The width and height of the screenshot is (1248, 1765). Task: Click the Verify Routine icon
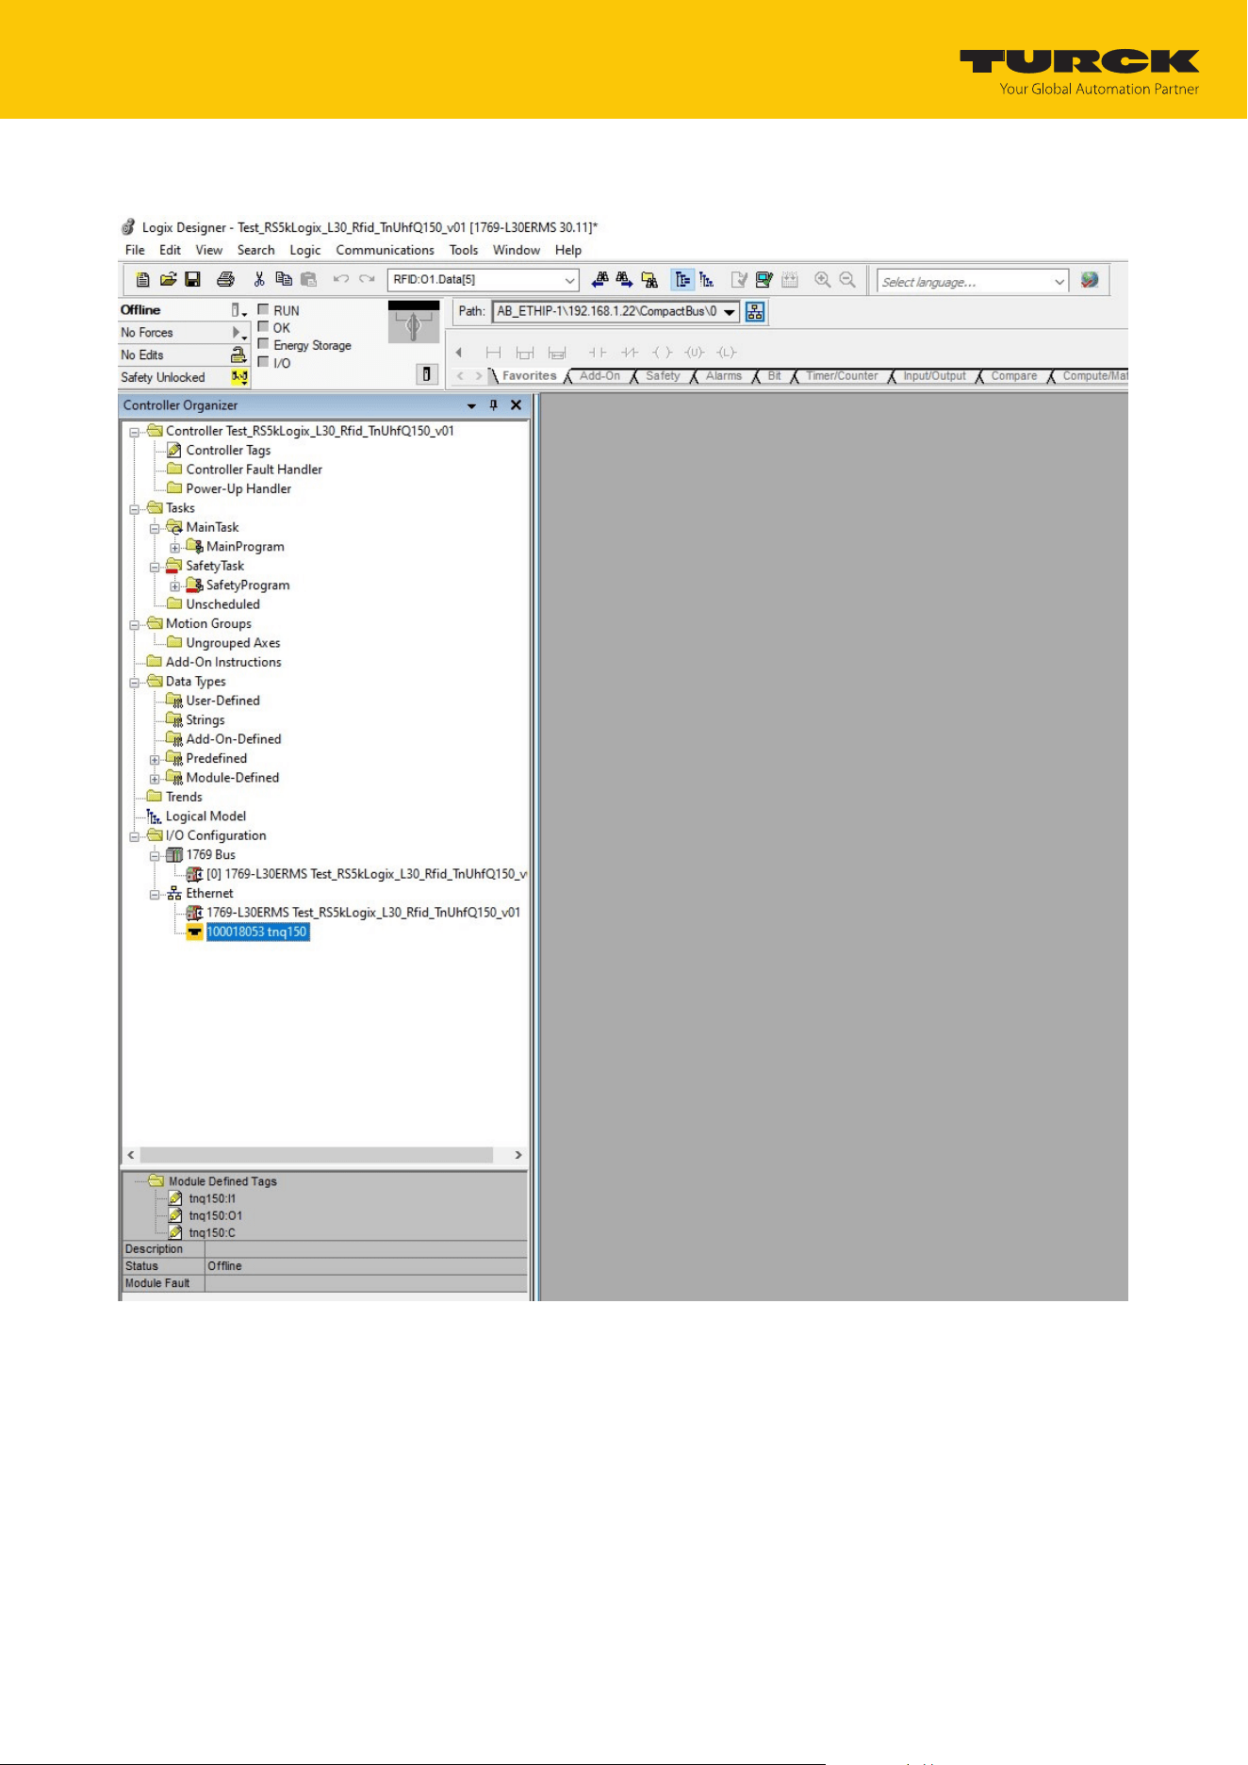[740, 280]
